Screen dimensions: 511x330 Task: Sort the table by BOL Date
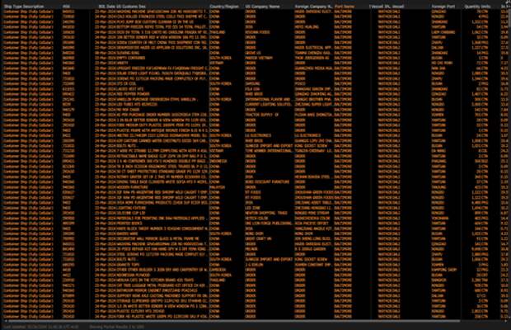point(107,5)
